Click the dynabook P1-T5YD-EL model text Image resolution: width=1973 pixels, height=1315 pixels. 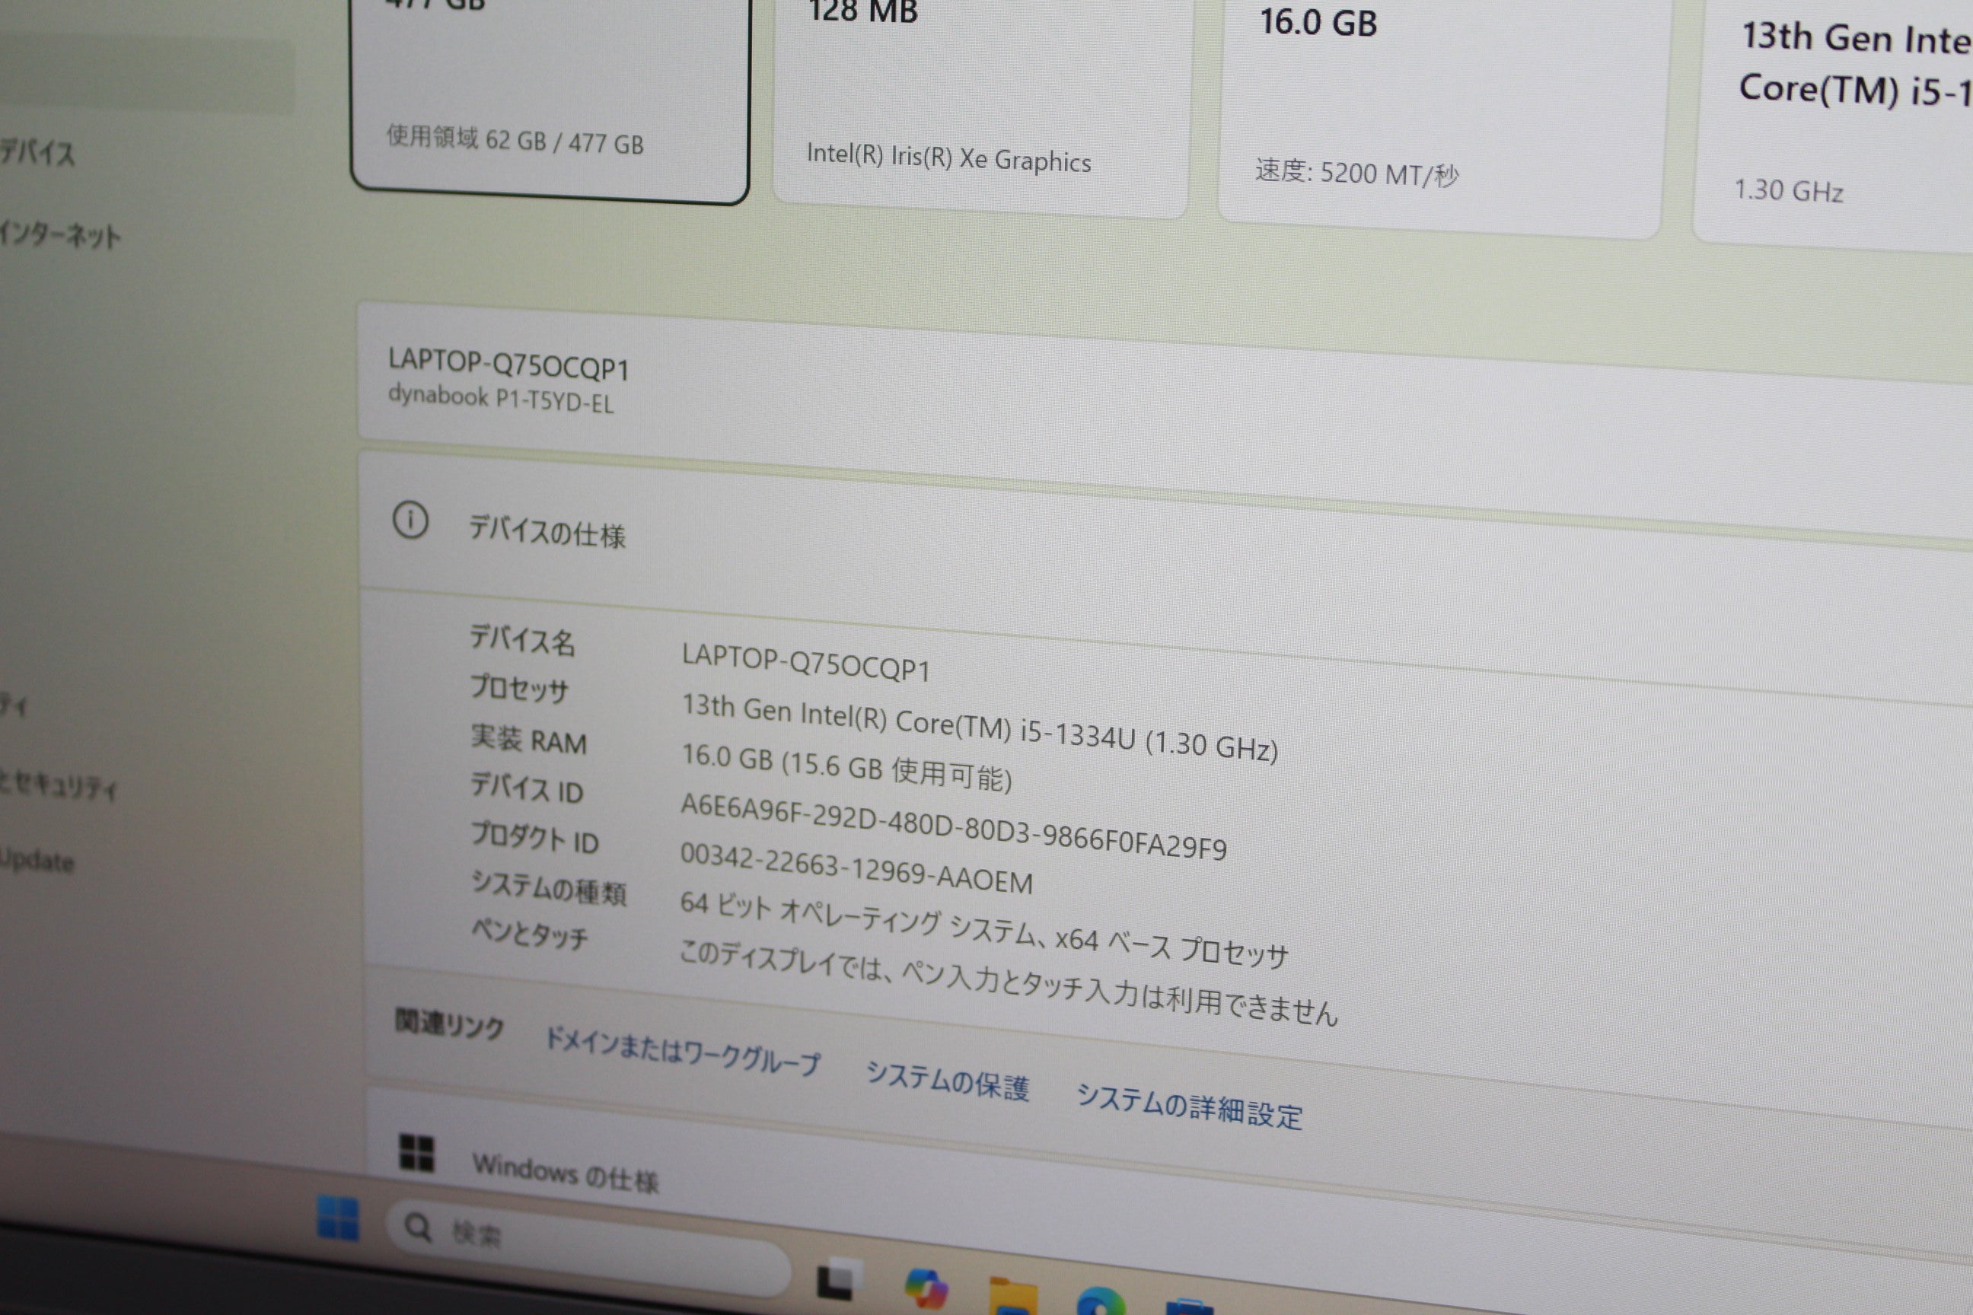pos(501,398)
